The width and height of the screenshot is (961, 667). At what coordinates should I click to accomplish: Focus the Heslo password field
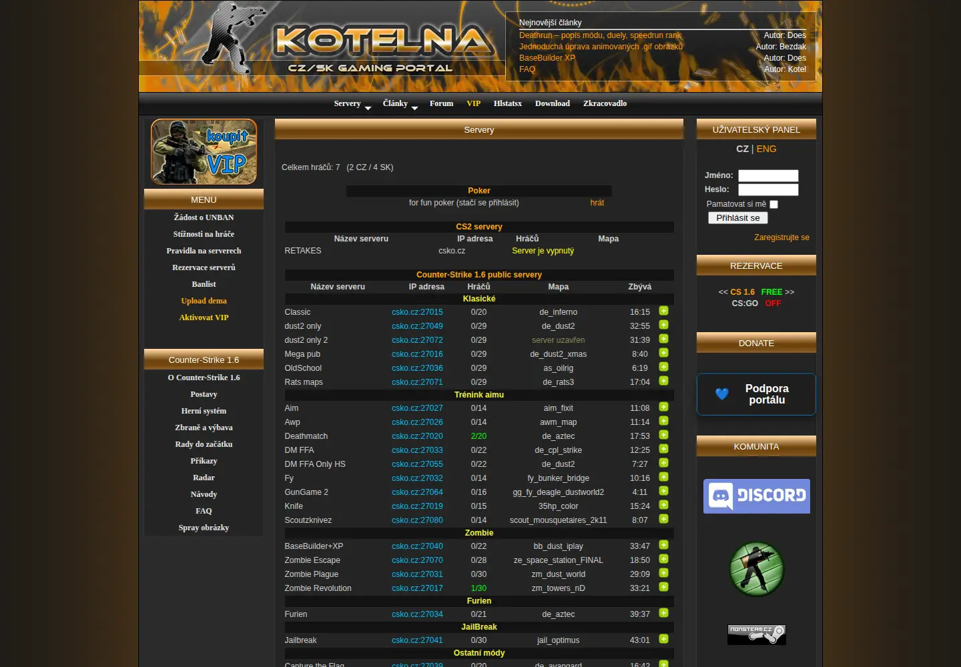coord(768,189)
